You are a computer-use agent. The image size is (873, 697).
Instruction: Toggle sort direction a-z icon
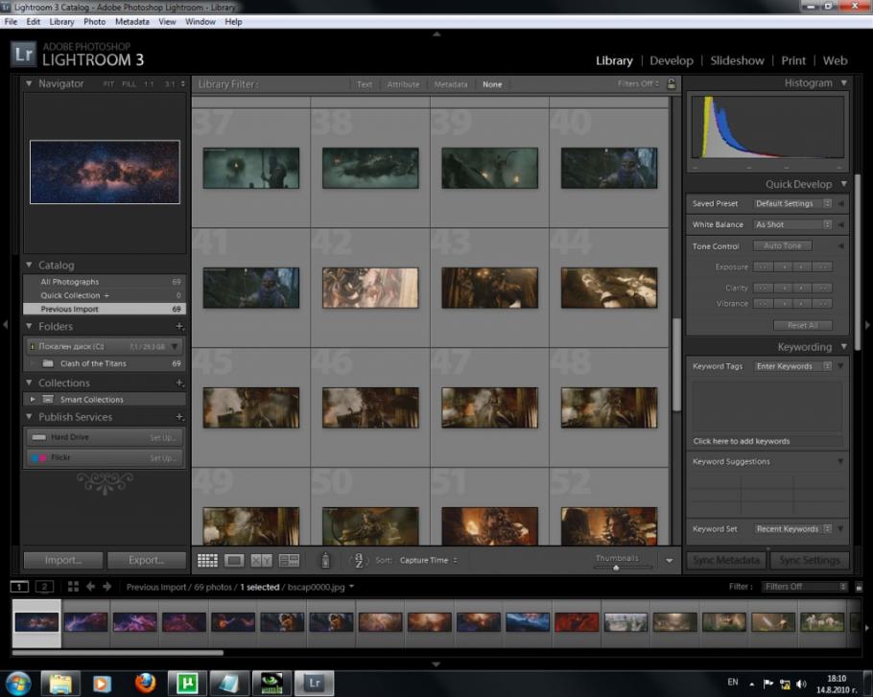coord(357,561)
